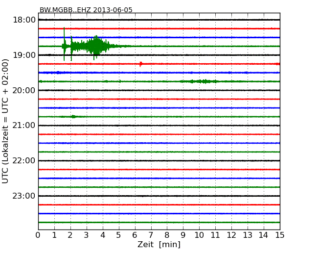318x255 pixels.
Task: Click the plot title BW.MGBB..EHZ 2013-06-05
Action: coord(86,10)
